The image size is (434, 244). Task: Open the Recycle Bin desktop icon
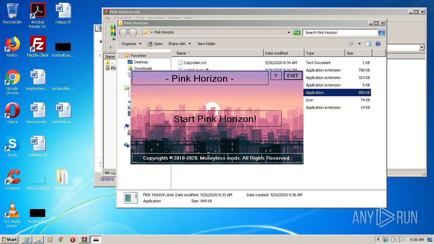(12, 14)
